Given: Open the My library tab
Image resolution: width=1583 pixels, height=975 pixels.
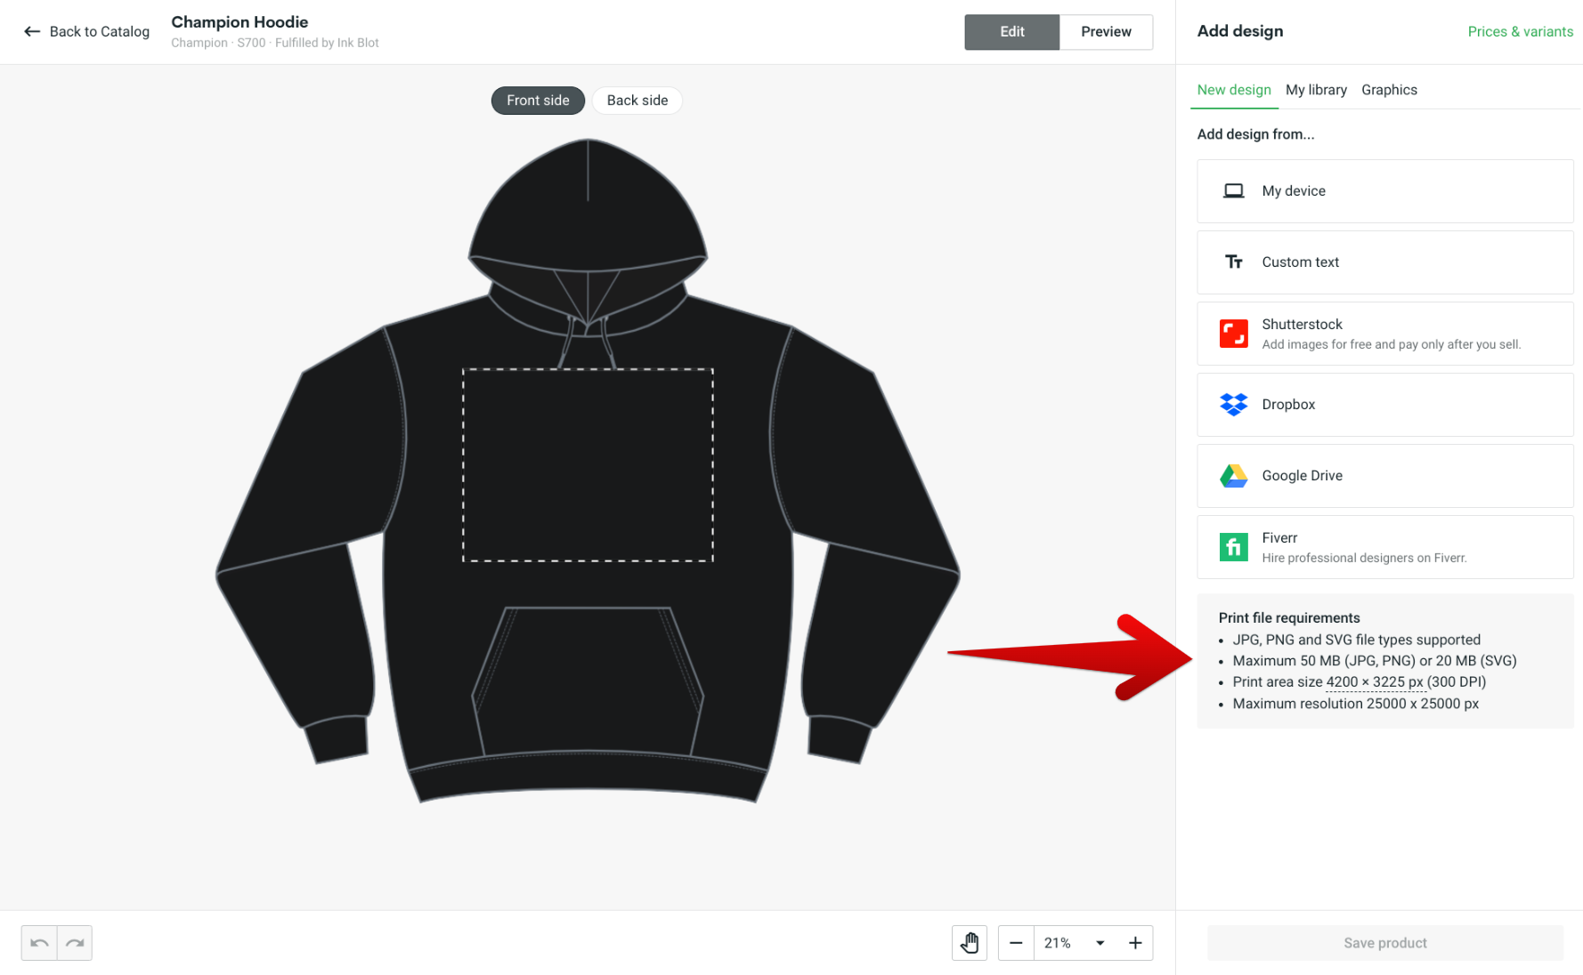Looking at the screenshot, I should 1316,90.
